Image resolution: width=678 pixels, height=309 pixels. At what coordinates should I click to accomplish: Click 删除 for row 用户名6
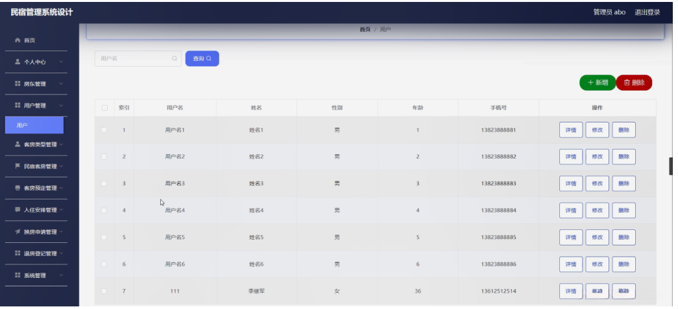pyautogui.click(x=624, y=264)
